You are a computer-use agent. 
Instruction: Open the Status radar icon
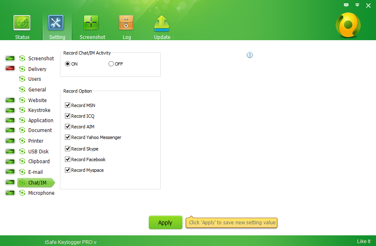click(x=22, y=23)
